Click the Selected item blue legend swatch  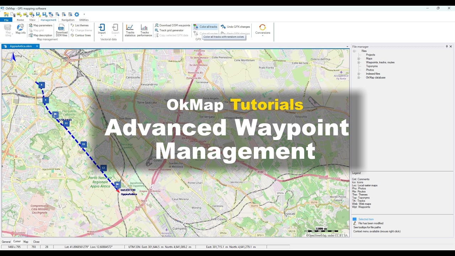tap(354, 219)
